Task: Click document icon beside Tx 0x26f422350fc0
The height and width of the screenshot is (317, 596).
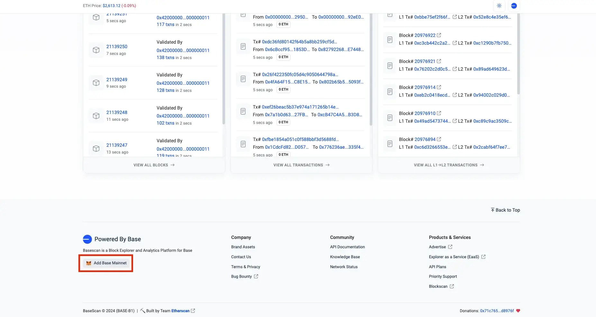Action: (243, 79)
